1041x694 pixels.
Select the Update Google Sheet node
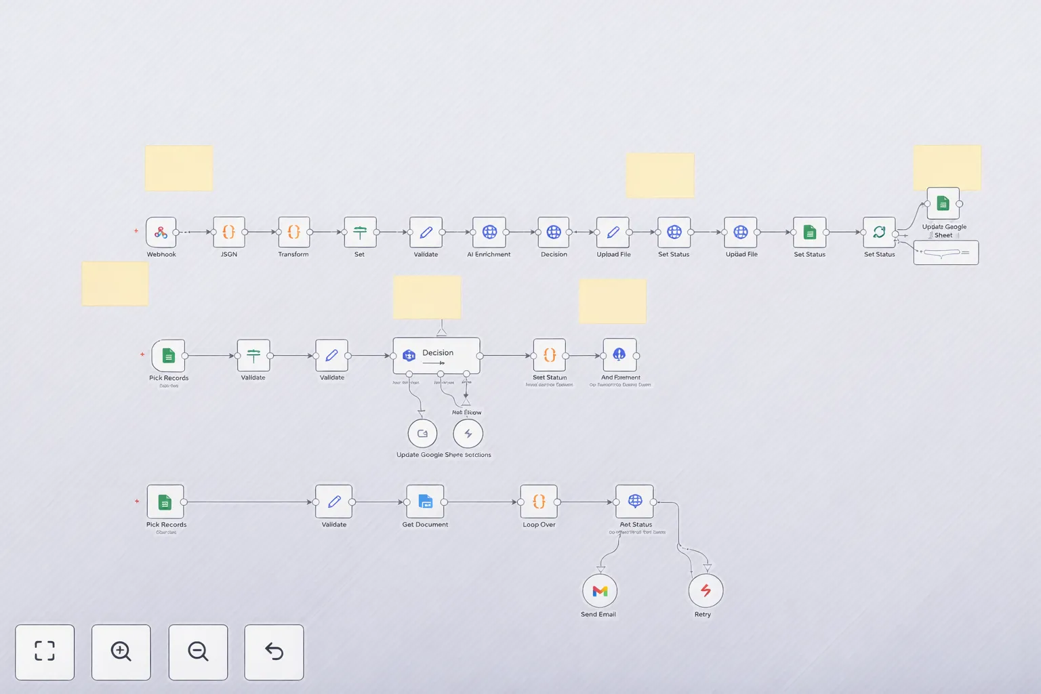(x=943, y=203)
